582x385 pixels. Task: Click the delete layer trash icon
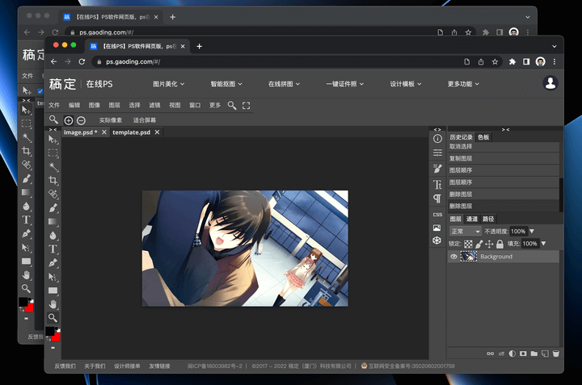point(555,354)
